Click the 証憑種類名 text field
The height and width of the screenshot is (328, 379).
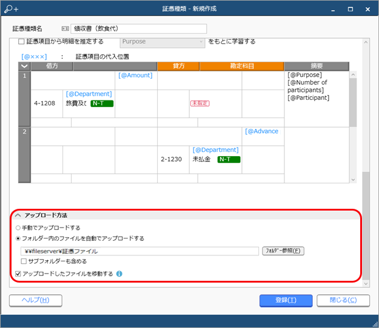tap(138, 28)
